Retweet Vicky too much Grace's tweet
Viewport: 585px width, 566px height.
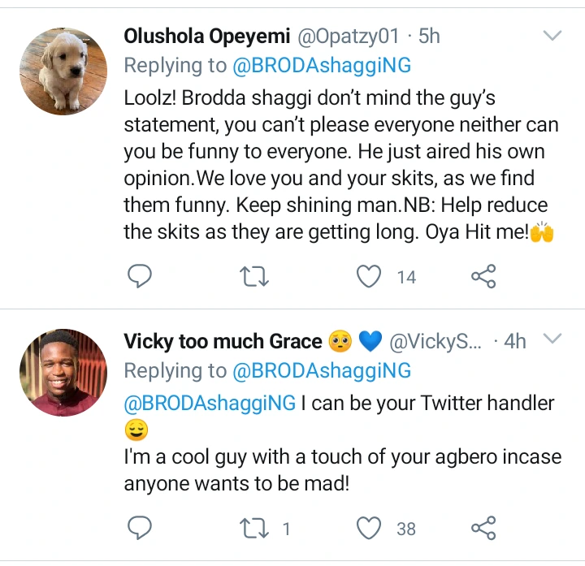(256, 529)
